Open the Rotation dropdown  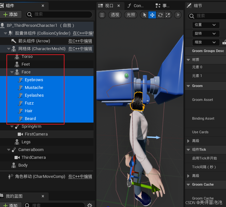pyautogui.click(x=206, y=34)
